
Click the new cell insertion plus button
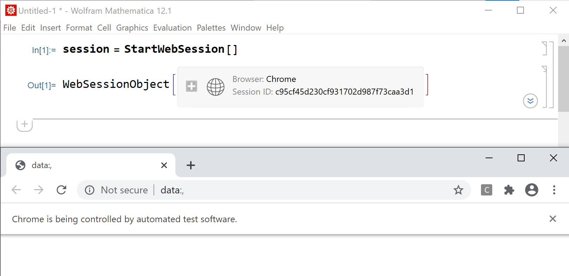click(x=25, y=124)
